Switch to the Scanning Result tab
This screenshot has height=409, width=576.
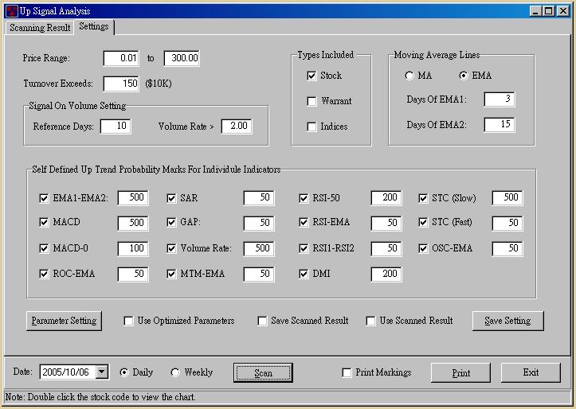click(40, 28)
